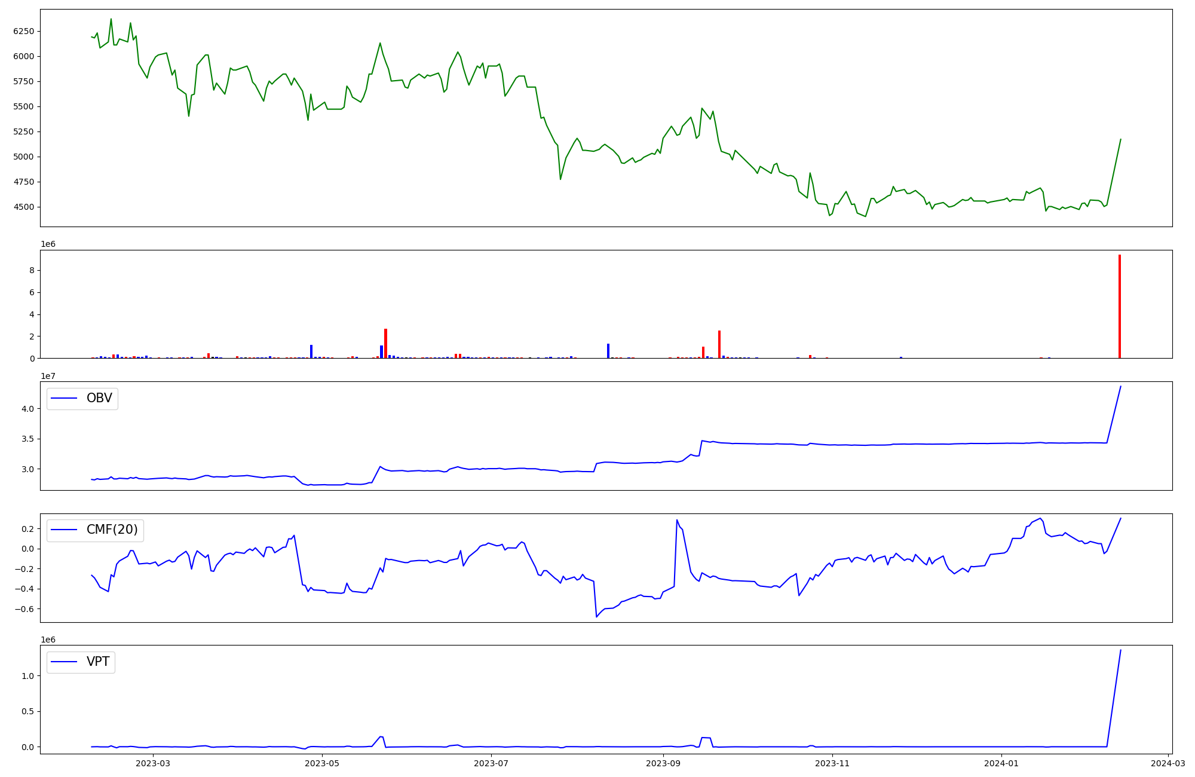Screen dimensions: 1195x777
Task: Click the 2023-03 date tick label
Action: [153, 763]
